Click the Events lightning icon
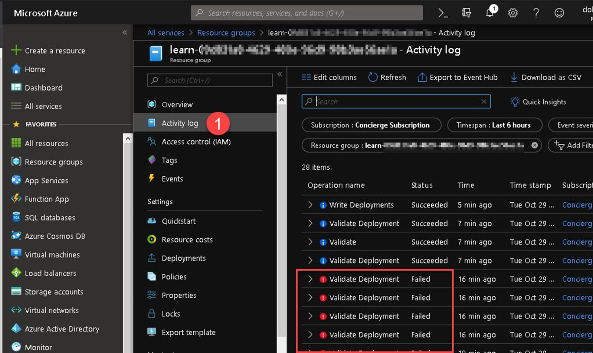Image resolution: width=593 pixels, height=353 pixels. point(151,178)
